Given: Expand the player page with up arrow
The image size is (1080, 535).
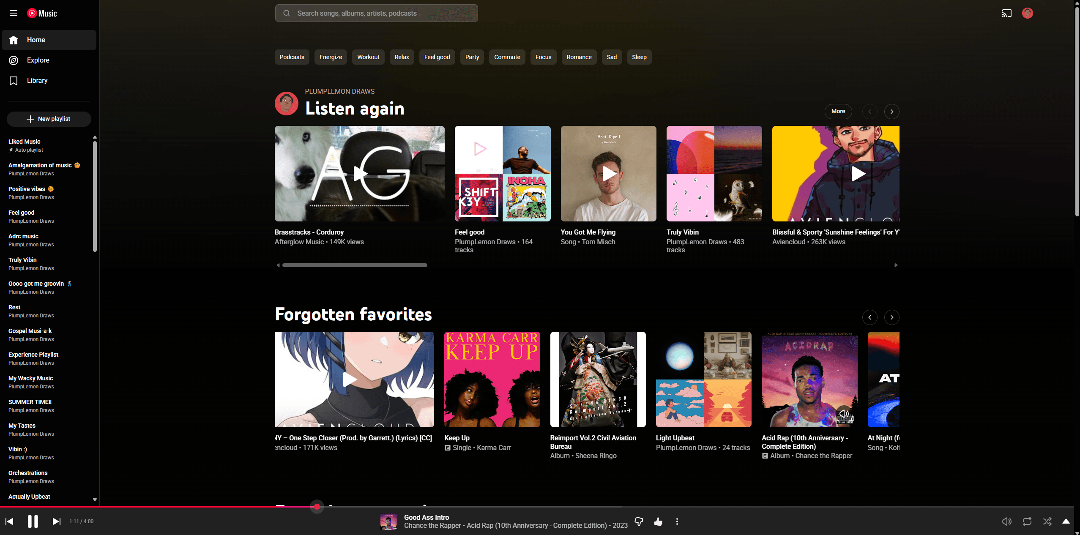Looking at the screenshot, I should click(1066, 521).
